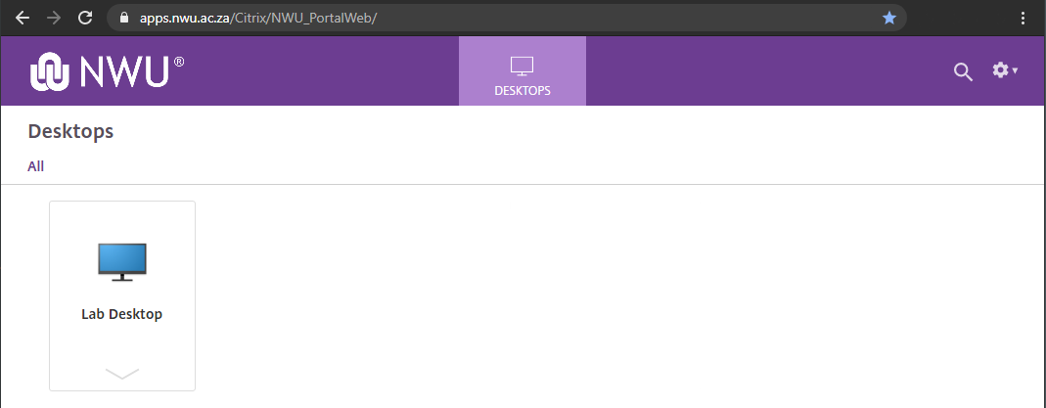Screen dimensions: 1046x408
Task: Launch the Lab Desktop monitor icon
Action: 122,262
